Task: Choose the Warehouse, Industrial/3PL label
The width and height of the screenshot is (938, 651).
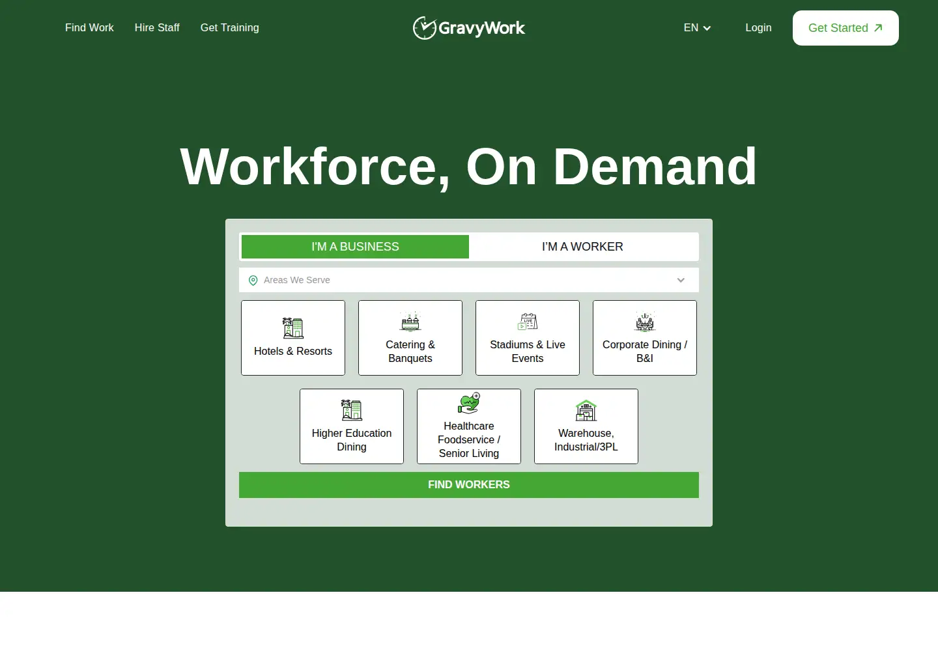Action: (586, 440)
